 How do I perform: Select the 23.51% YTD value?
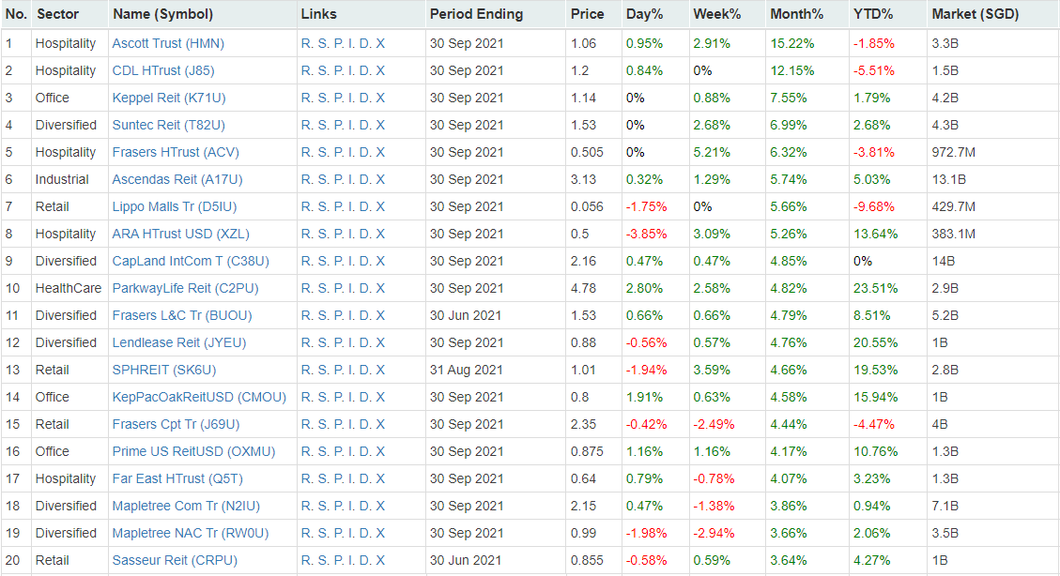click(875, 288)
